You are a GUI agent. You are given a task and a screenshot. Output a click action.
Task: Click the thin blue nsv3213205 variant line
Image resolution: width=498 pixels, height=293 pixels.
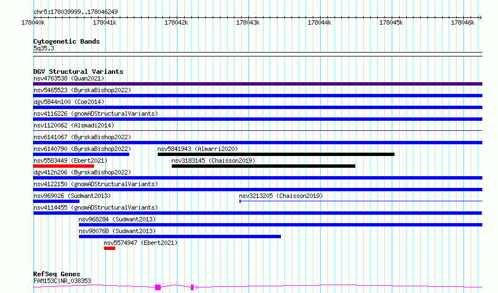click(x=361, y=201)
